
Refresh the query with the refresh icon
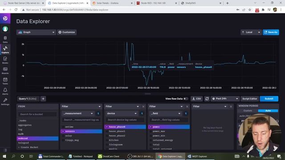[207, 99]
